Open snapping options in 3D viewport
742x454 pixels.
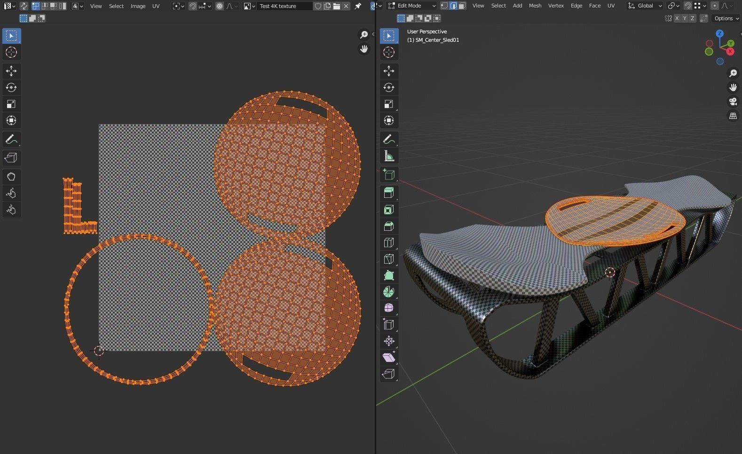coord(700,6)
